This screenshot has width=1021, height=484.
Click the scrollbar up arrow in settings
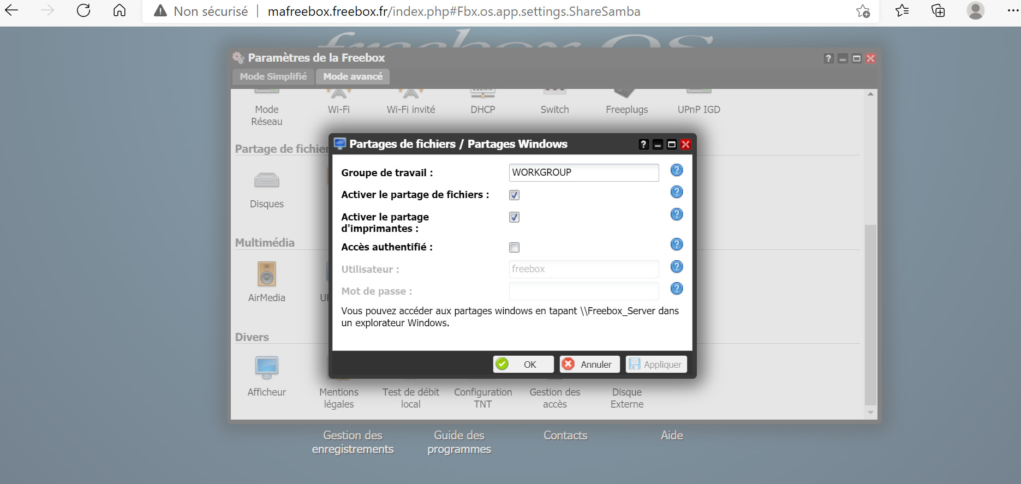point(871,94)
